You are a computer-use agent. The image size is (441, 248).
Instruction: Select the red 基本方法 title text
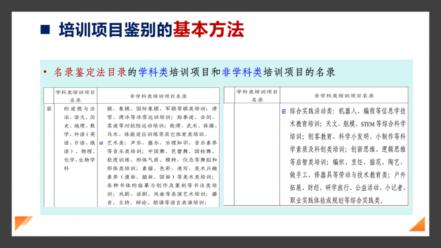(208, 30)
